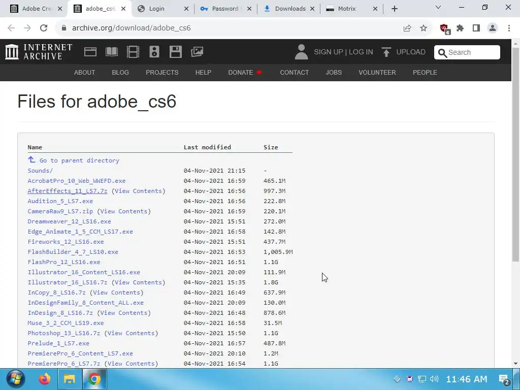520x390 pixels.
Task: Open the BLOG menu item
Action: pyautogui.click(x=120, y=72)
